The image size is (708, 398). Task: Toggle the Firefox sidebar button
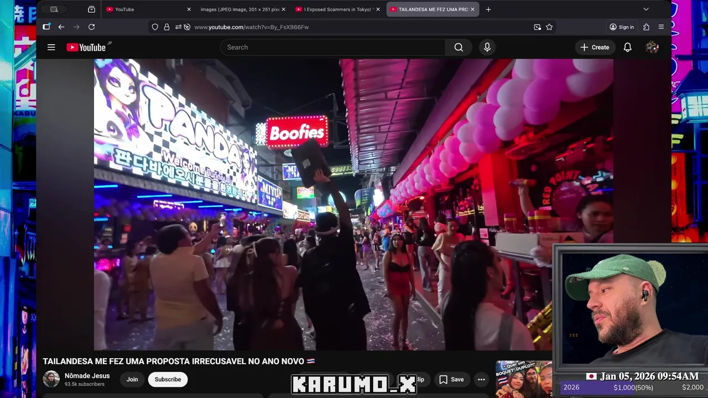click(x=46, y=27)
